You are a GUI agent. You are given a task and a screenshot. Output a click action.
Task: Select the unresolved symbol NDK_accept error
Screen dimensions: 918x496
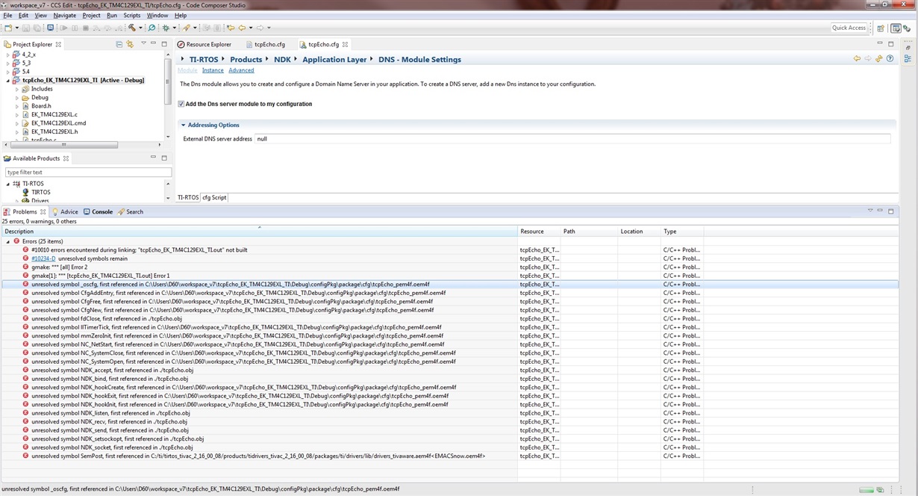click(112, 370)
